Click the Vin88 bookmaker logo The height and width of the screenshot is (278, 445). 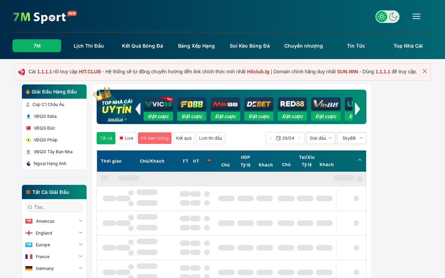pyautogui.click(x=326, y=104)
